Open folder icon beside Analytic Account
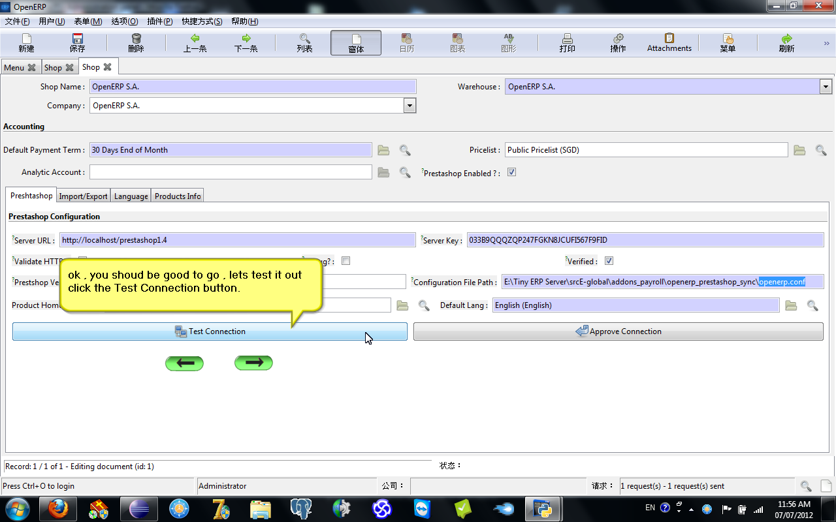 (383, 172)
